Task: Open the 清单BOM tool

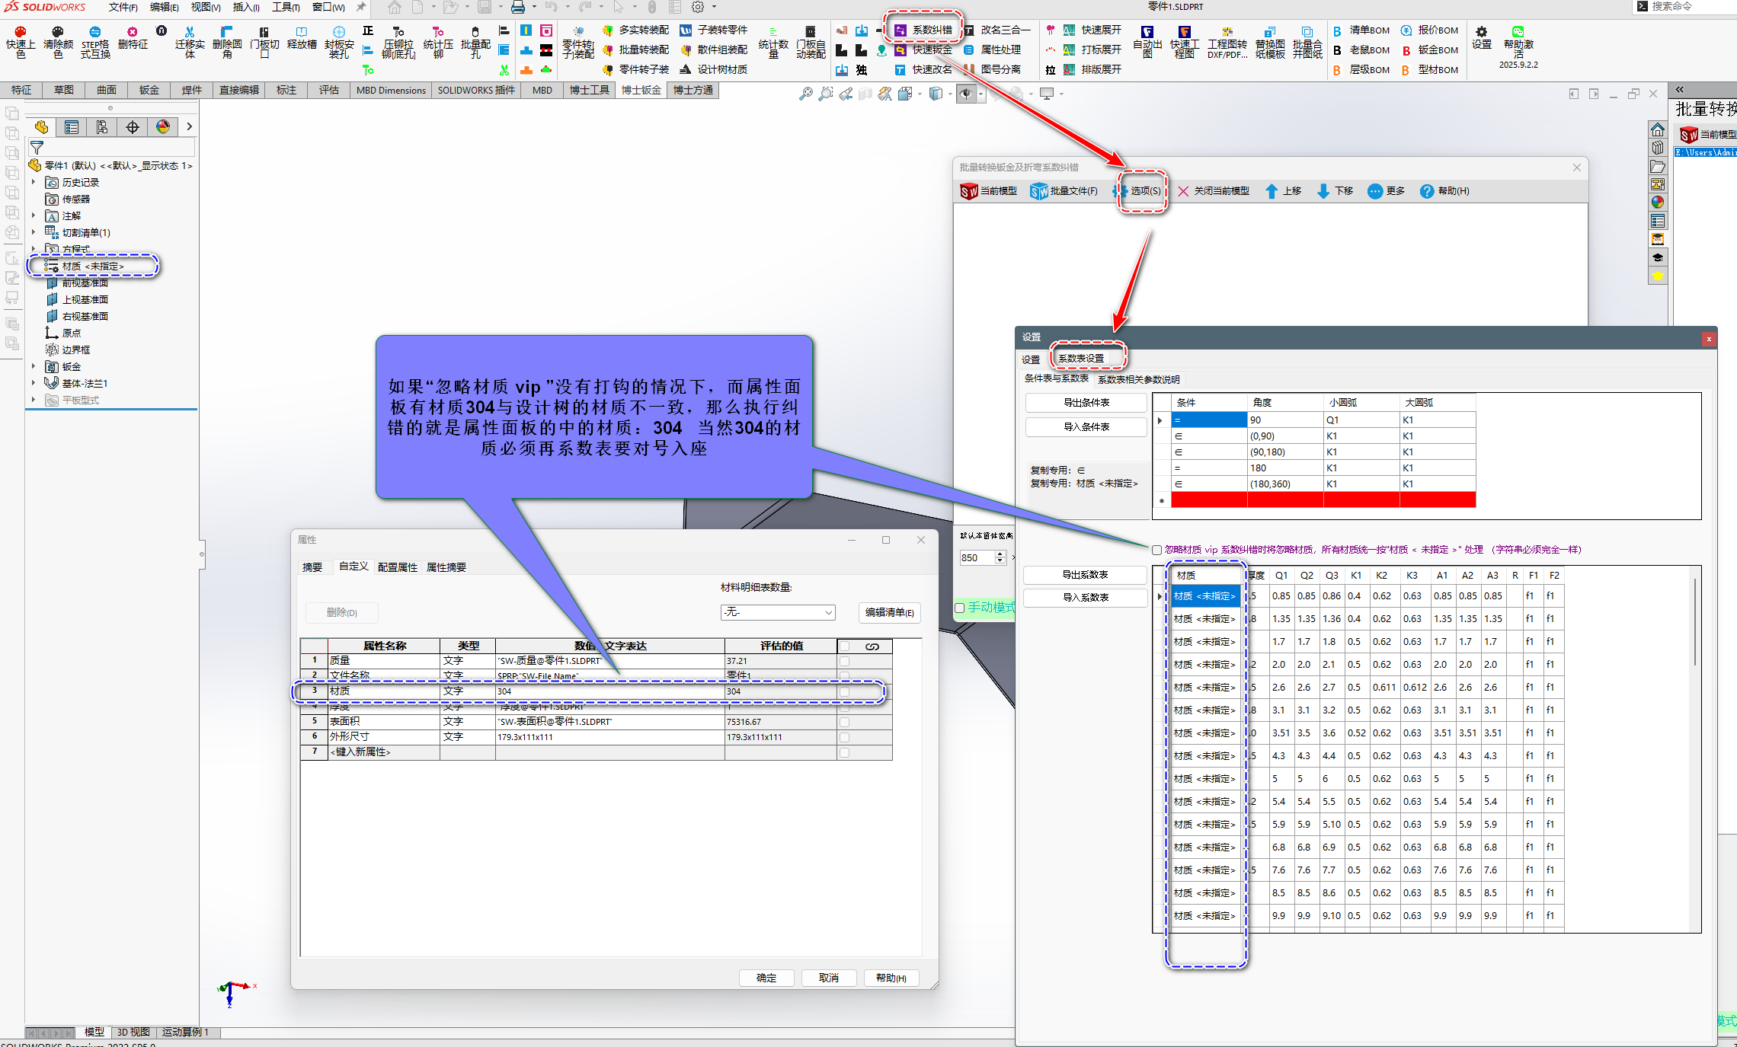Action: (x=1338, y=30)
